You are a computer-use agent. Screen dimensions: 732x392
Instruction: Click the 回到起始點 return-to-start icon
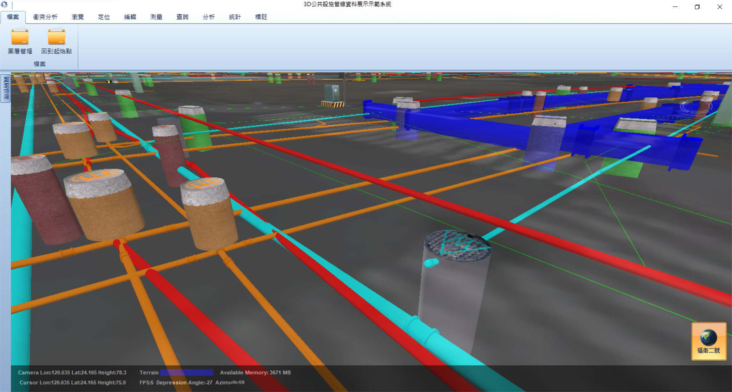56,38
